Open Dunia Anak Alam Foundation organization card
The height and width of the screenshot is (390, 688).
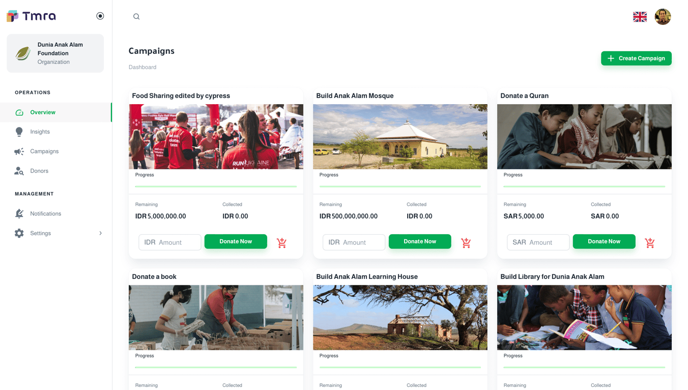tap(55, 53)
